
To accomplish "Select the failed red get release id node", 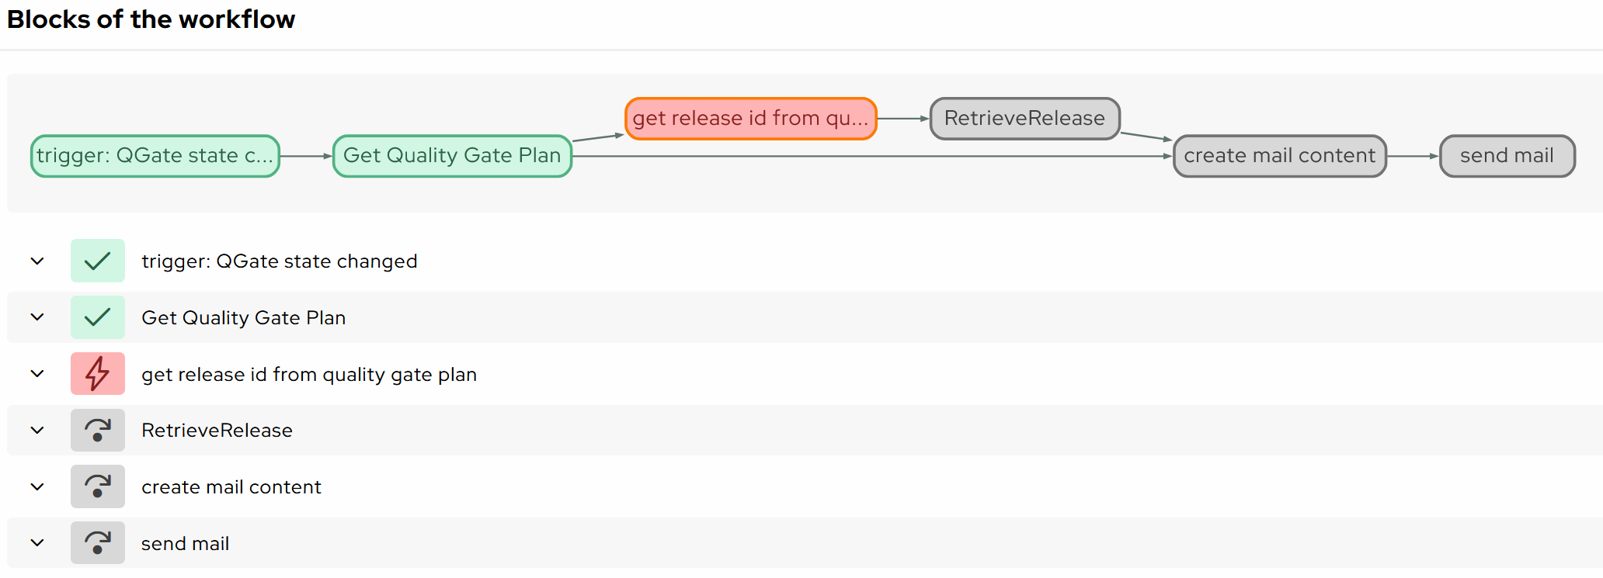I will [x=750, y=119].
